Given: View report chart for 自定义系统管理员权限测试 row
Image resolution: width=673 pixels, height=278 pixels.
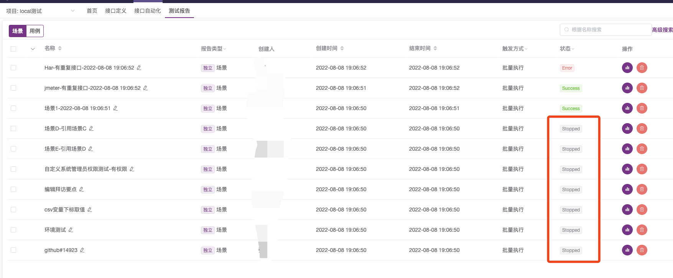Looking at the screenshot, I should tap(627, 169).
